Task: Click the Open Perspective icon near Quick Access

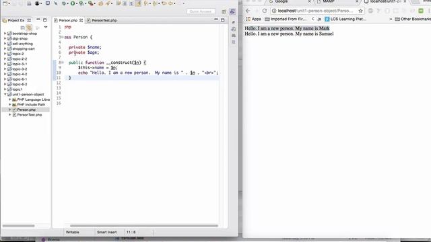Action: (224, 11)
